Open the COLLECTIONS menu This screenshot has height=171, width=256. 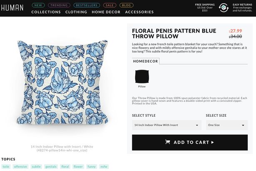46,12
